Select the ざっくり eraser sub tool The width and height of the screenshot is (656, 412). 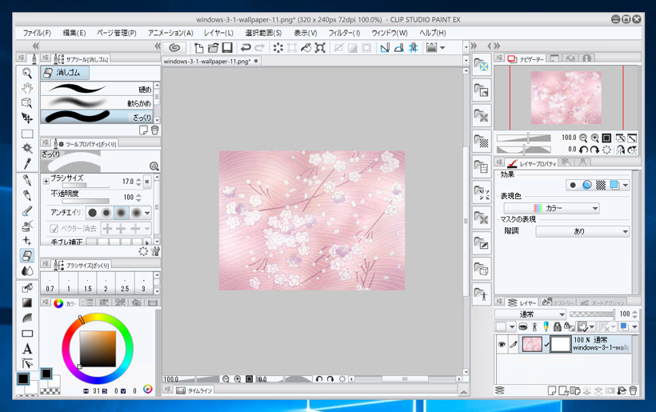pyautogui.click(x=97, y=117)
